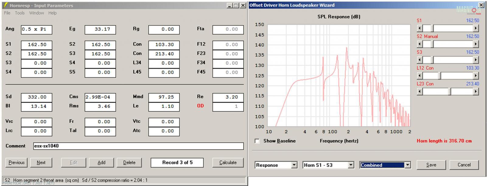Image resolution: width=487 pixels, height=186 pixels.
Task: Click left arrow of S2 Manual slider
Action: pyautogui.click(x=419, y=44)
